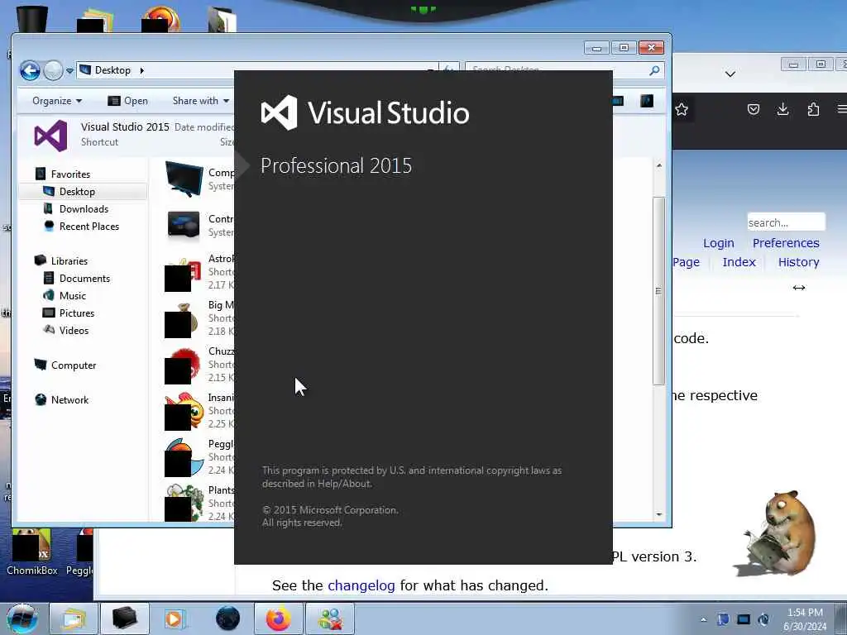
Task: Open the Music library
Action: [73, 296]
